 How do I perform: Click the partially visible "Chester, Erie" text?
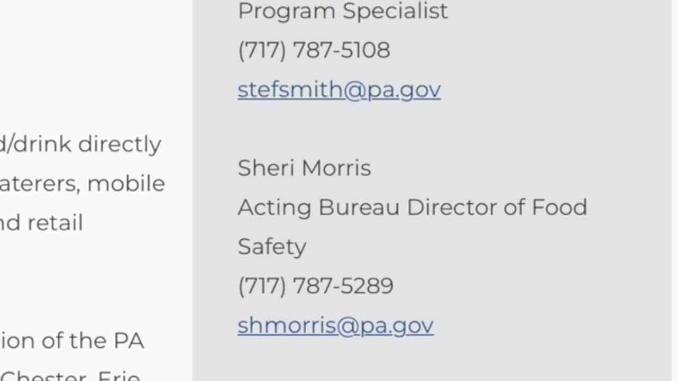click(x=70, y=375)
